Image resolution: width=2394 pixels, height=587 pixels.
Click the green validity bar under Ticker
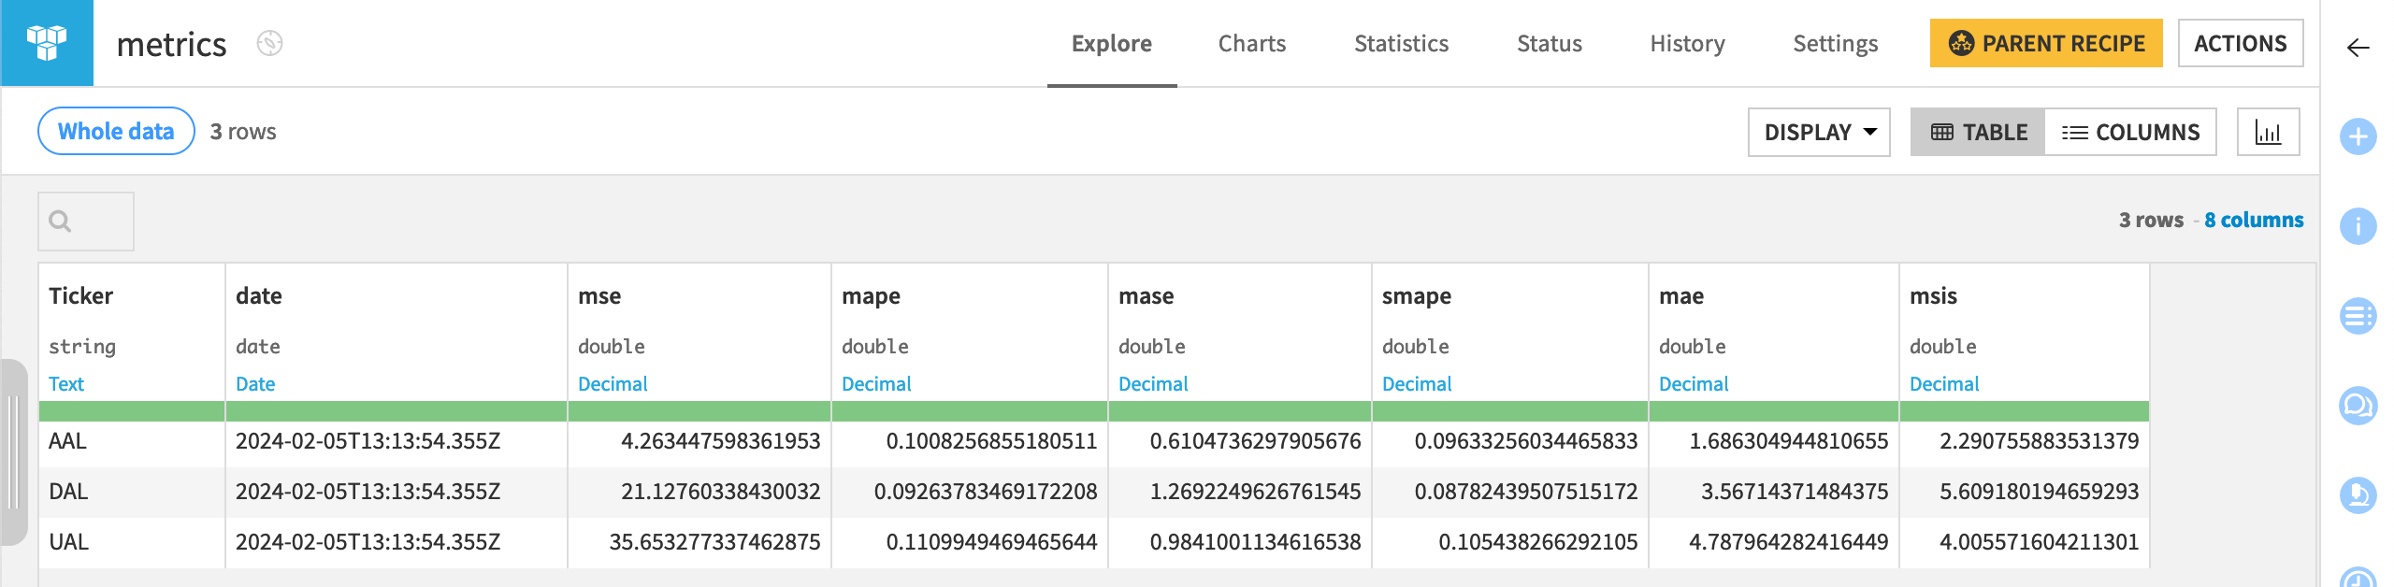132,411
